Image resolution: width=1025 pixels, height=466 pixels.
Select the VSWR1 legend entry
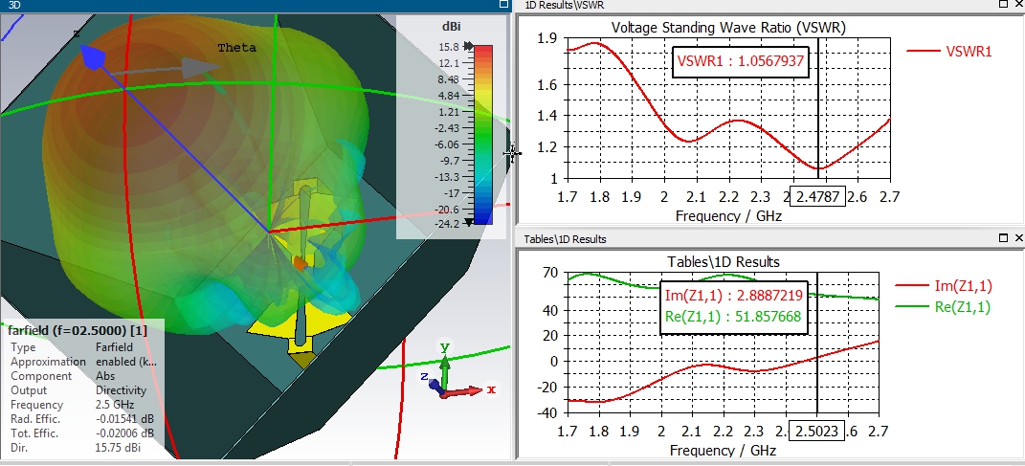click(949, 52)
